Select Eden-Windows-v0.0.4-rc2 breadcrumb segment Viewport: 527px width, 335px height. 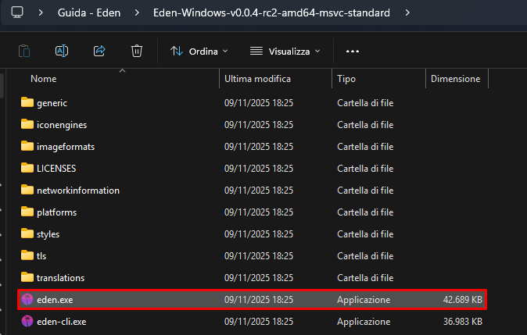271,12
